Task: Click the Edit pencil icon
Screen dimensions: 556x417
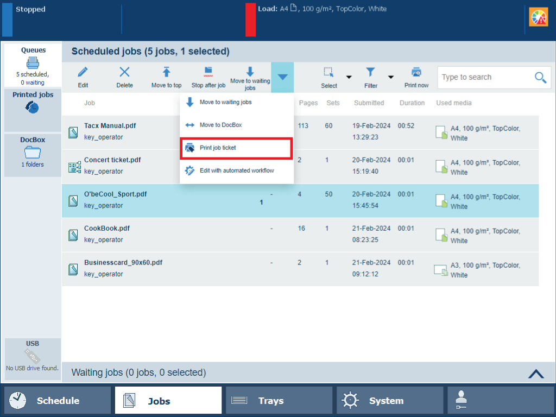Action: (83, 72)
